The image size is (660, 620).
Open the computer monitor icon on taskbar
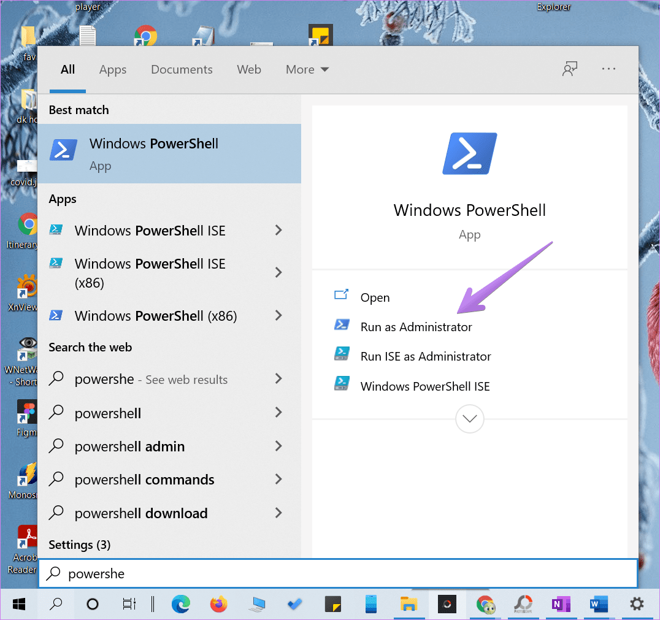(x=257, y=605)
